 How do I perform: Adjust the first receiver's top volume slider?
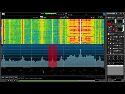click(116, 36)
